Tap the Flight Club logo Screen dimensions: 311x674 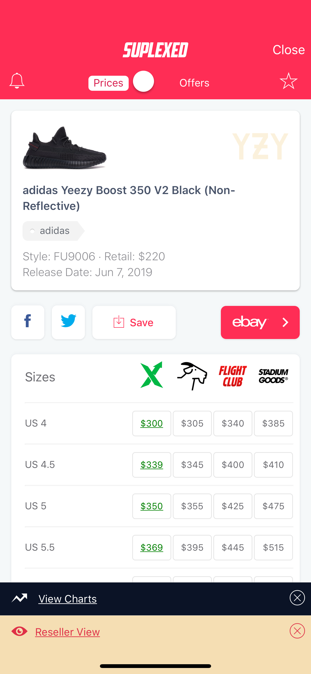tap(233, 376)
